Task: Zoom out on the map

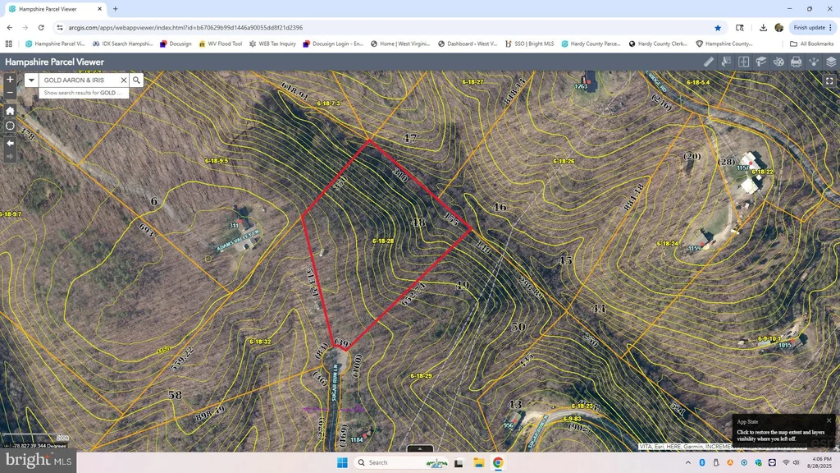Action: (x=10, y=92)
